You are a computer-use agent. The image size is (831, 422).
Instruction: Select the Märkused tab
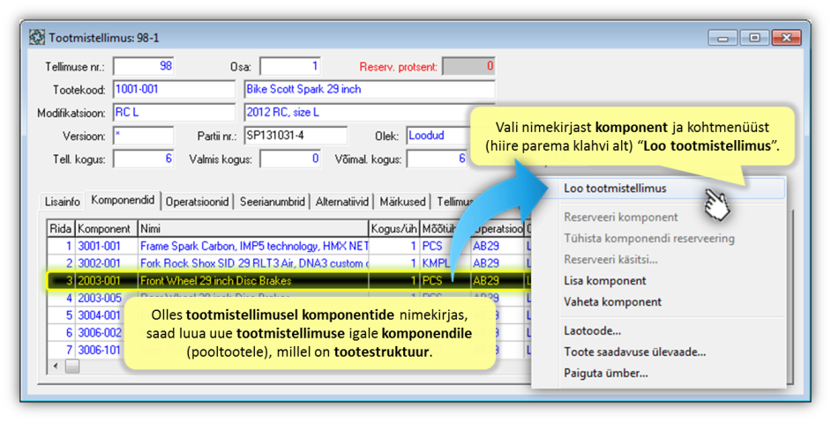pyautogui.click(x=404, y=202)
